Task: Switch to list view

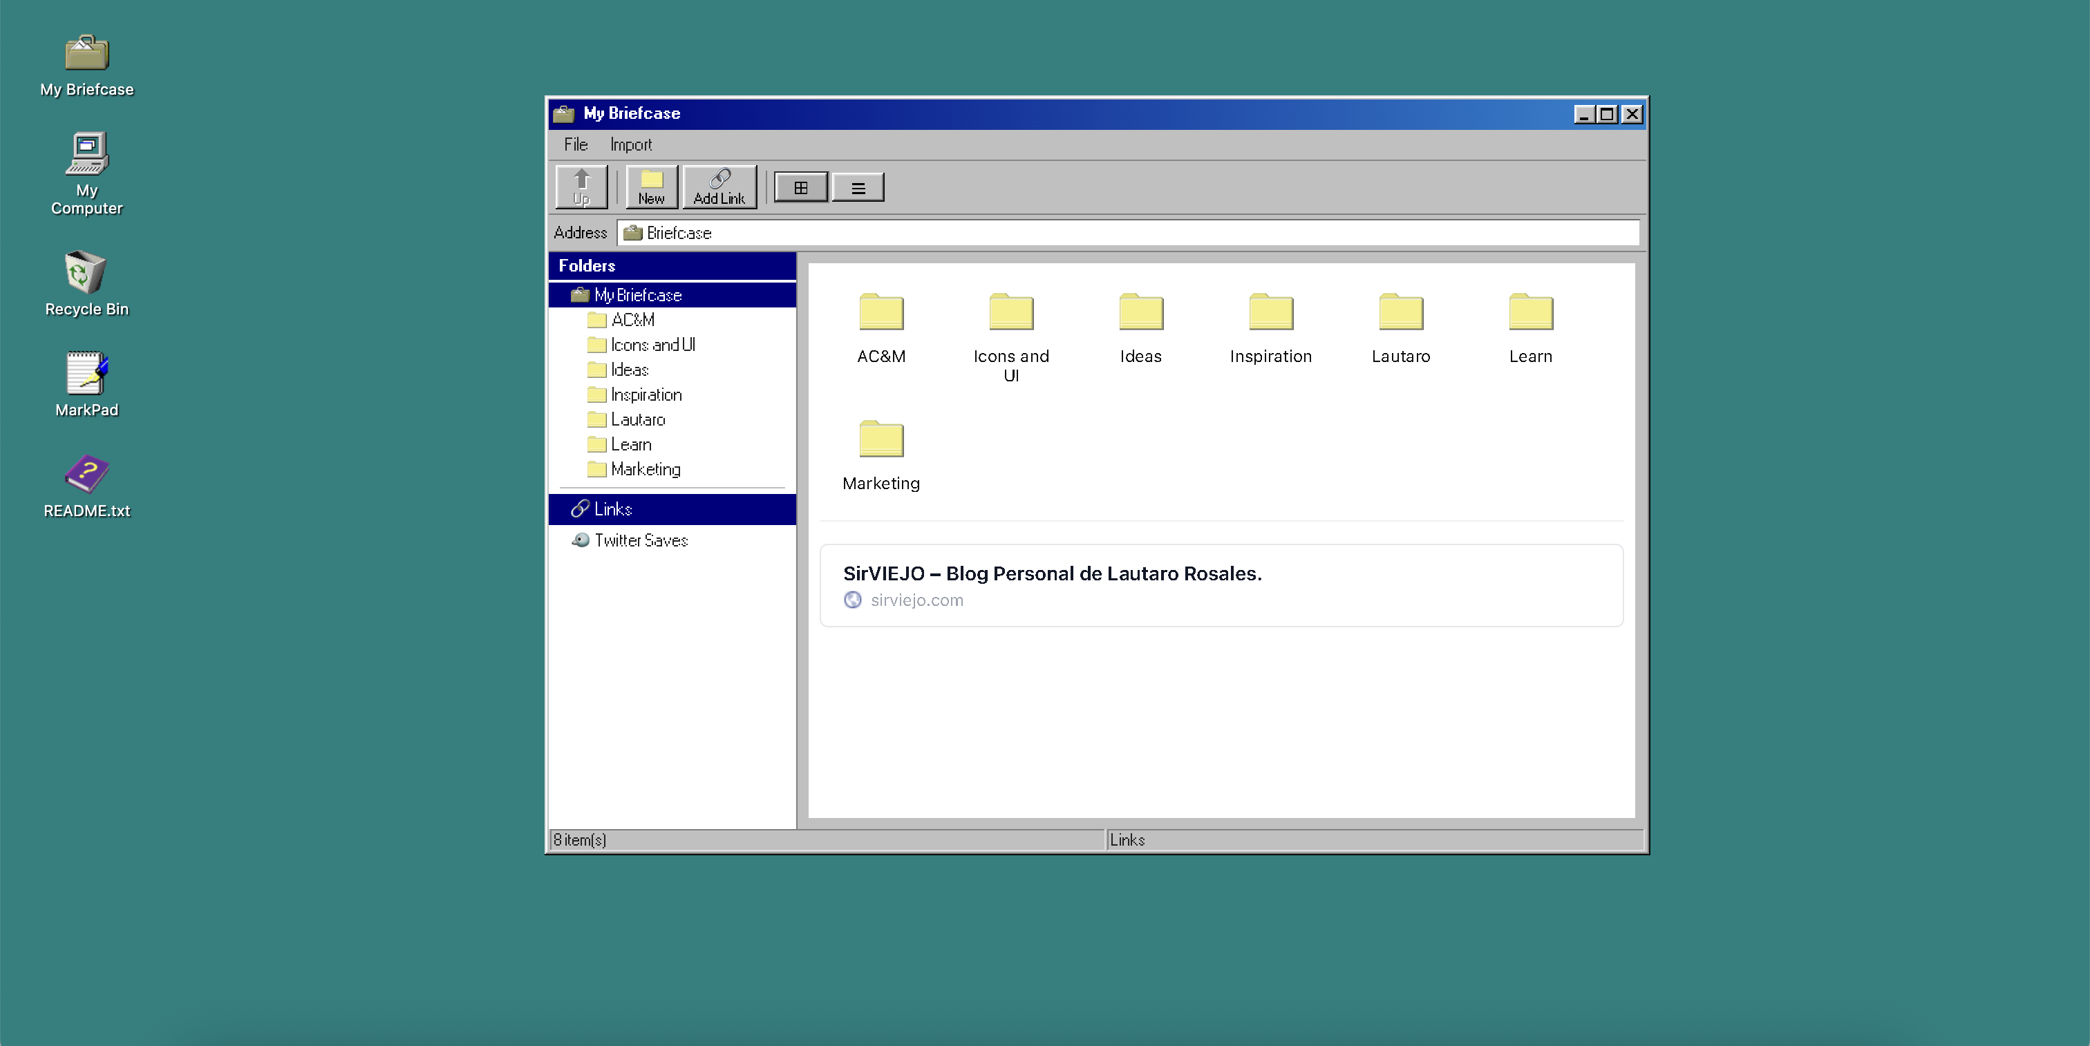Action: coord(858,187)
